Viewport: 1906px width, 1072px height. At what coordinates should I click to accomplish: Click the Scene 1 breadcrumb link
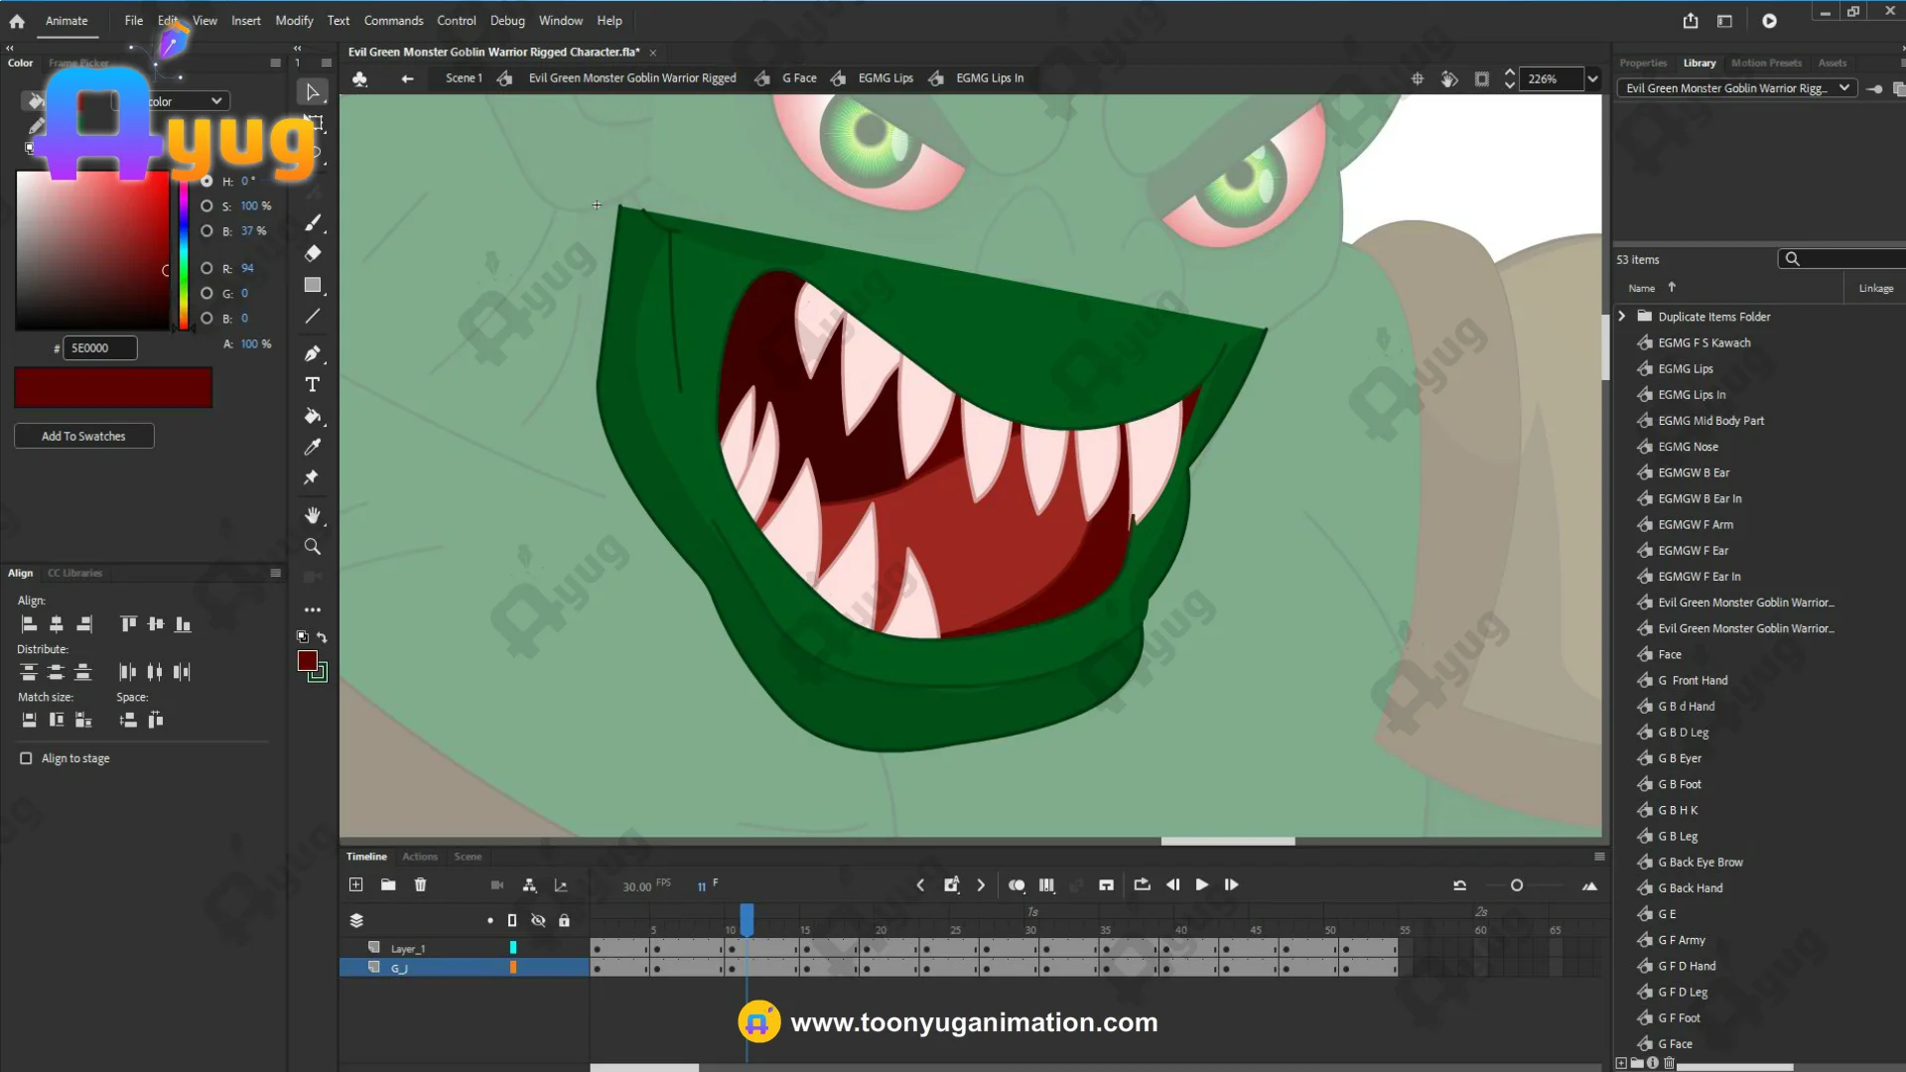point(464,78)
